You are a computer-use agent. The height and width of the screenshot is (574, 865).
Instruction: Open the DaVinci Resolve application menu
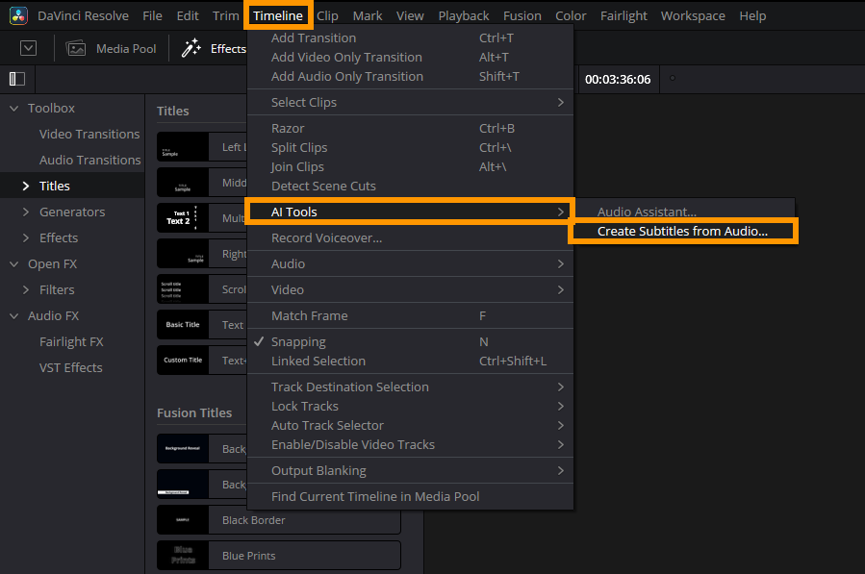point(83,16)
